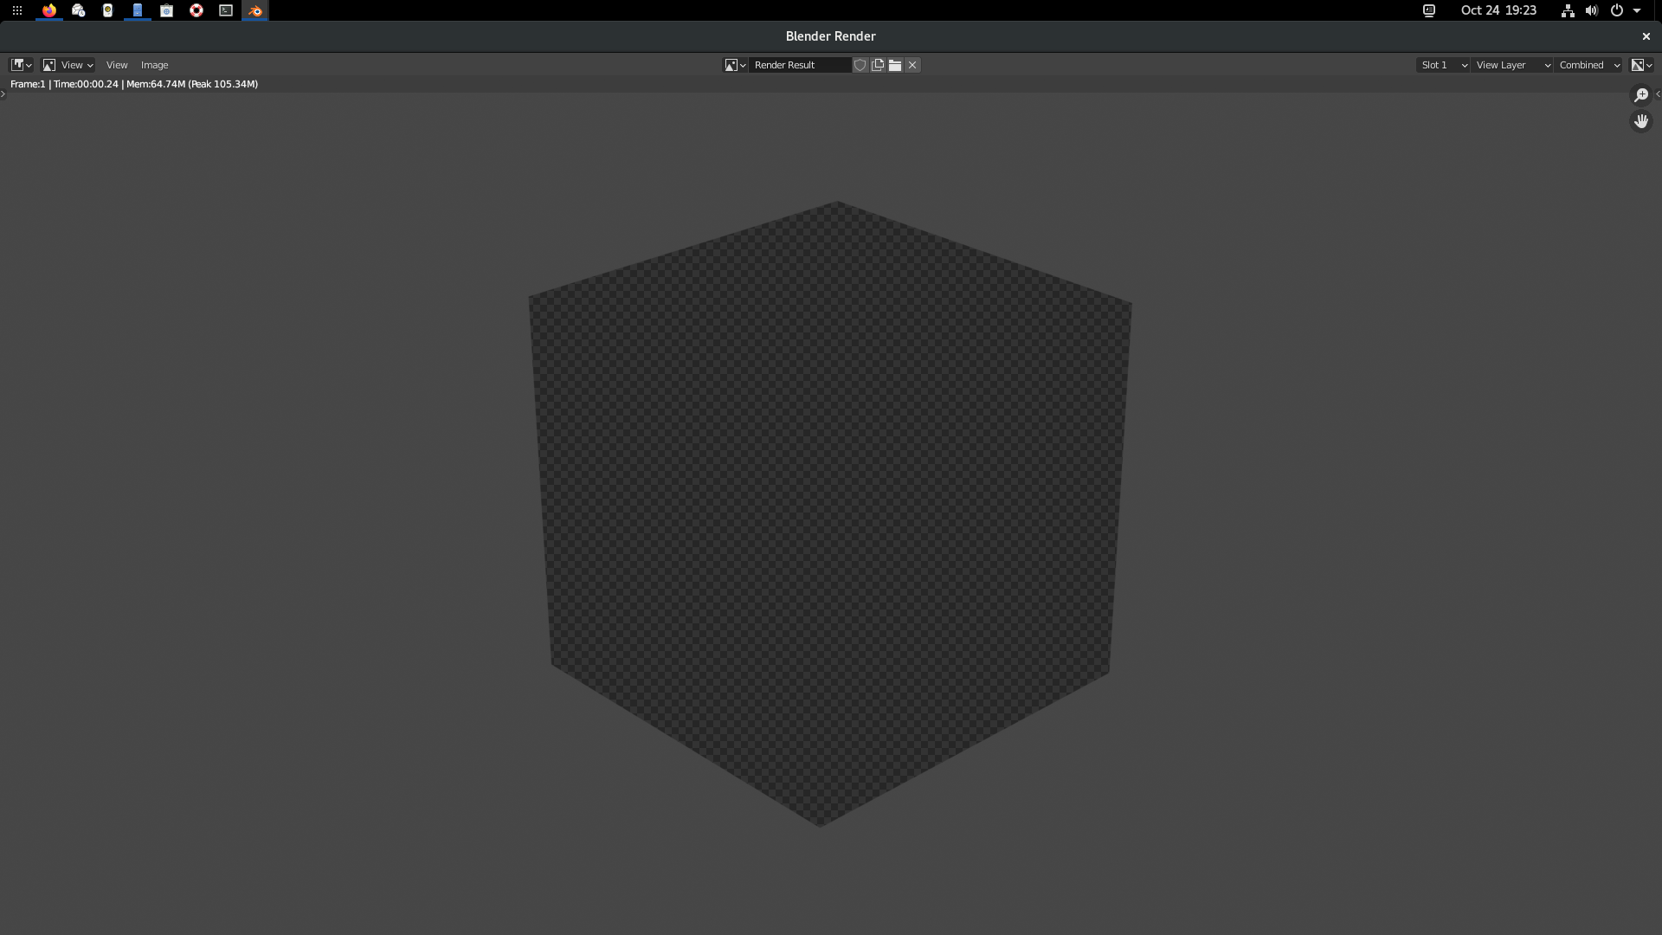Click the network status icon

click(1568, 10)
